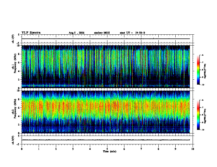Click the "VLF Spectra" title text
The height and width of the screenshot is (167, 217).
click(31, 33)
